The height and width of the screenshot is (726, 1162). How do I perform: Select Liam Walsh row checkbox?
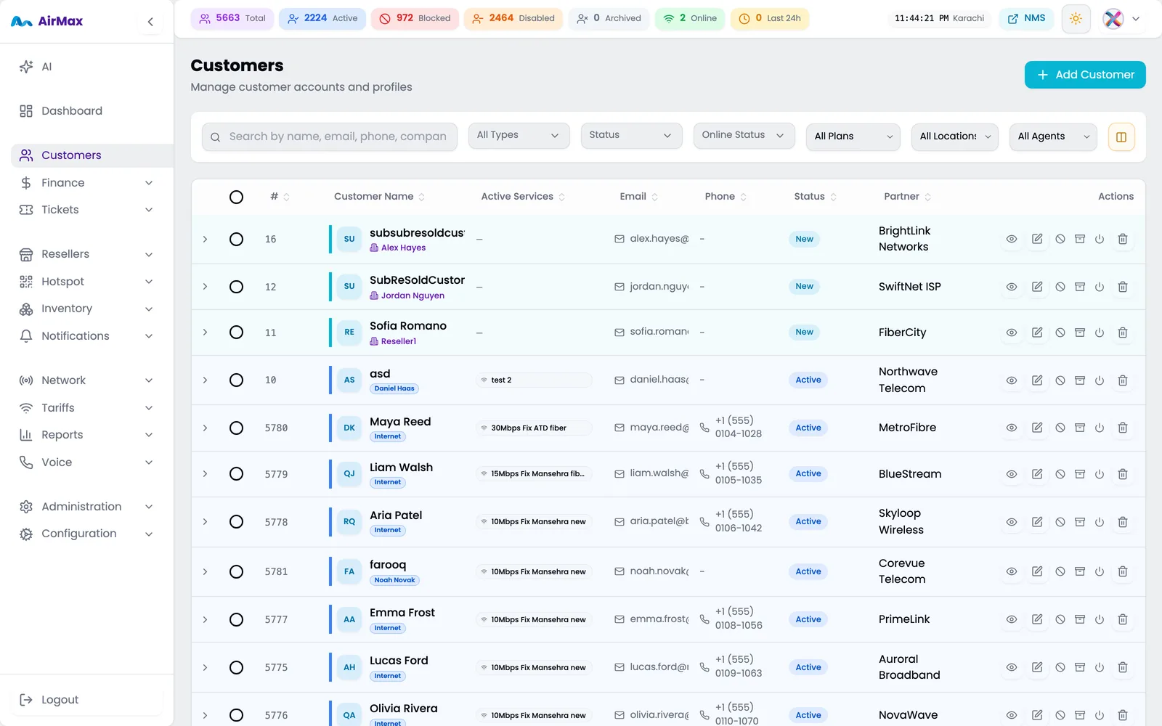[x=236, y=474]
